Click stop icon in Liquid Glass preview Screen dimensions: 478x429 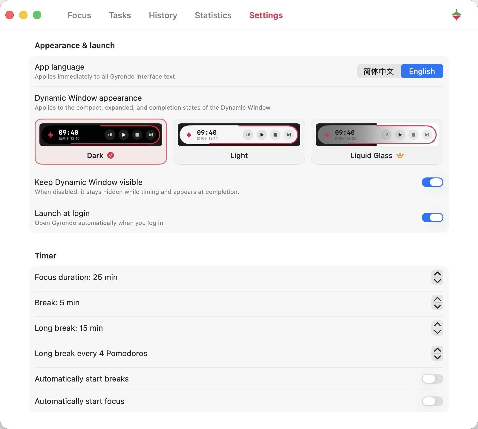pos(413,135)
